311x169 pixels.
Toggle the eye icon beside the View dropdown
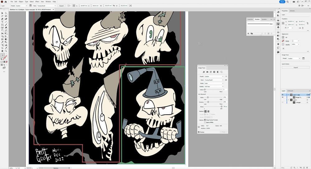point(226,80)
